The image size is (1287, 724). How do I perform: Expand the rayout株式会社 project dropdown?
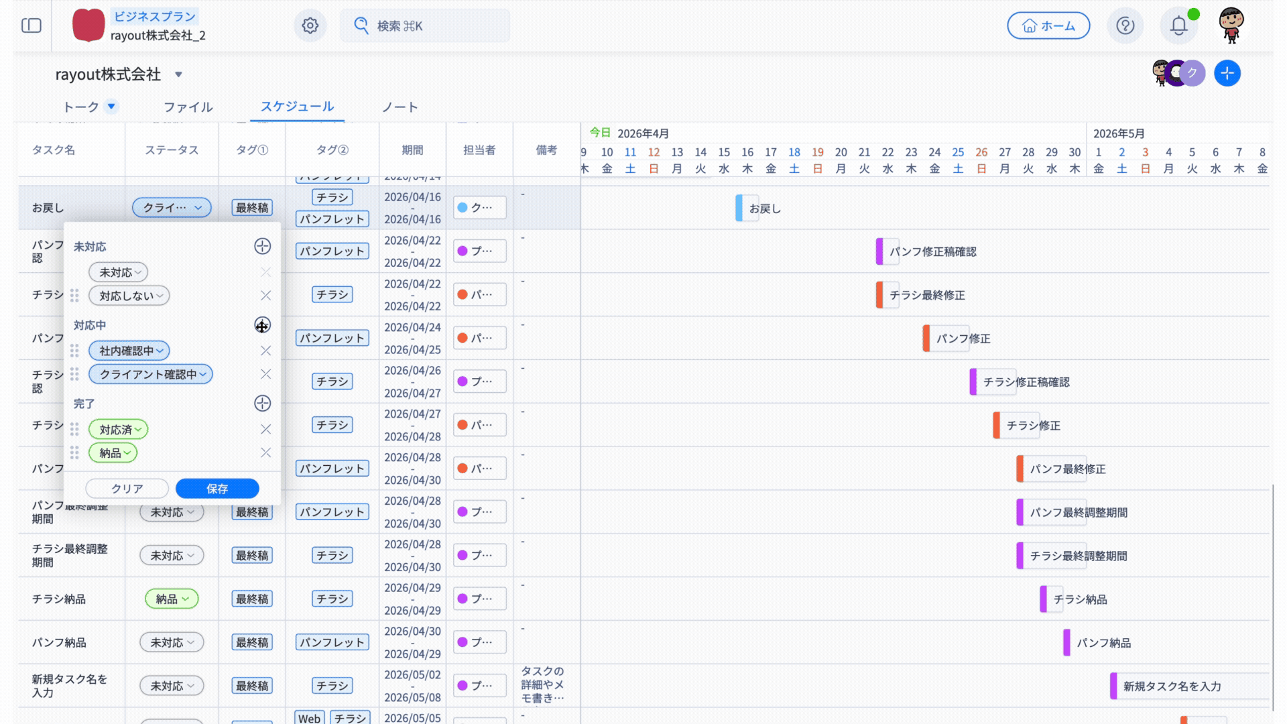[x=178, y=74]
